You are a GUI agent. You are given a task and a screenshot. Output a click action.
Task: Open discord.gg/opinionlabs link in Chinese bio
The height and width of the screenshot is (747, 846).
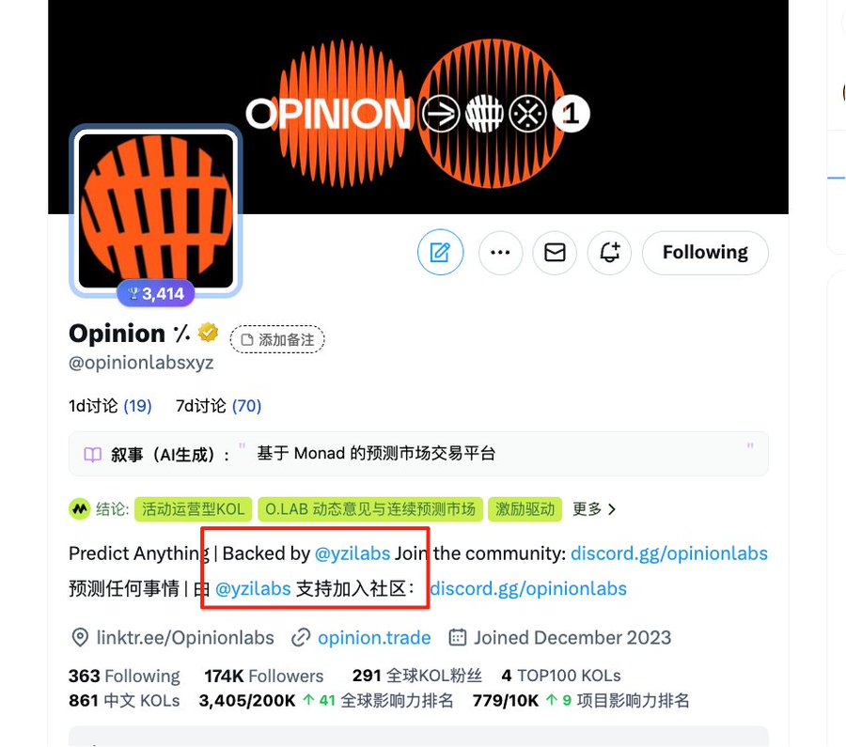click(528, 588)
